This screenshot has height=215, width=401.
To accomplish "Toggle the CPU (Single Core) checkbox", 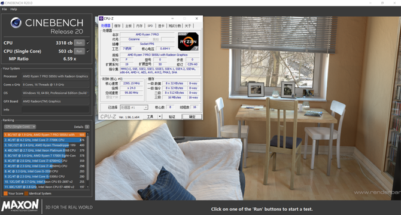I will pos(88,51).
